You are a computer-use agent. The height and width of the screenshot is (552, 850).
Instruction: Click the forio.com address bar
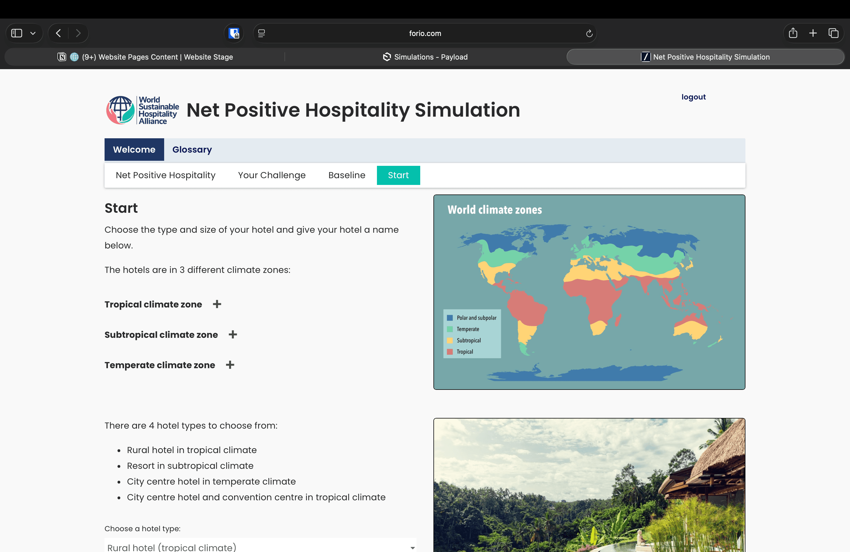point(425,33)
